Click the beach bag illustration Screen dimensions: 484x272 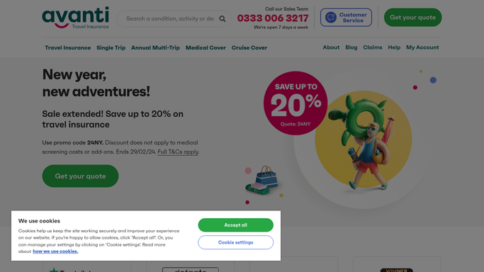coord(262,181)
